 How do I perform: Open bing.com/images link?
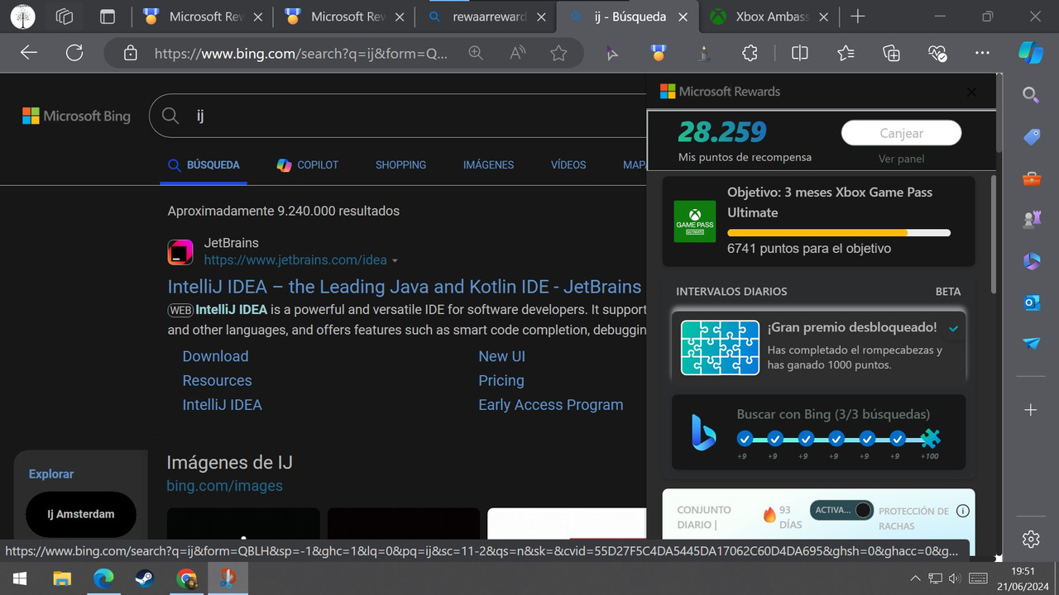point(224,486)
